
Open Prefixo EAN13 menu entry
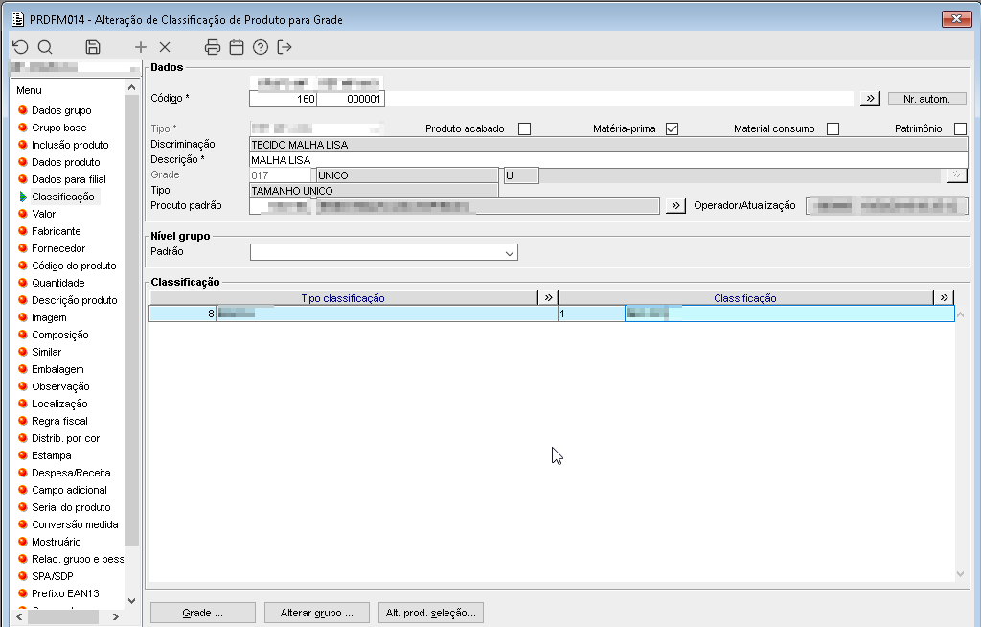[x=66, y=593]
